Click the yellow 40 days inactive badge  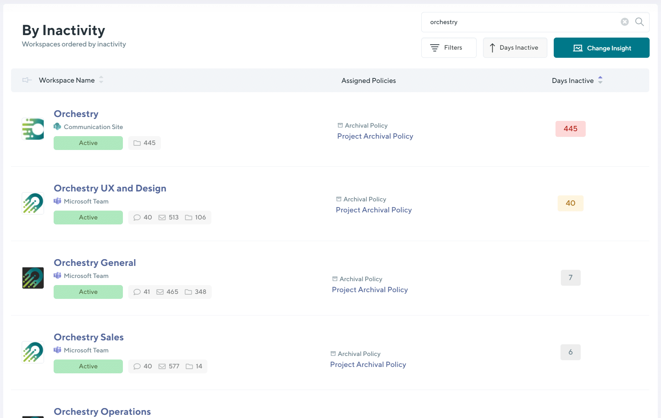coord(570,203)
